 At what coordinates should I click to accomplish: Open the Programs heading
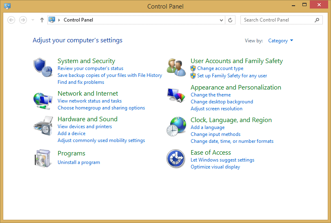pos(71,153)
